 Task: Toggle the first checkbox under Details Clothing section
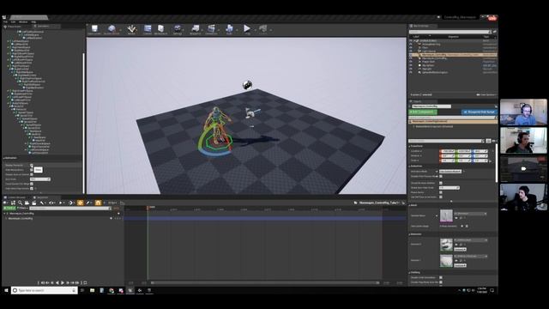(x=440, y=277)
